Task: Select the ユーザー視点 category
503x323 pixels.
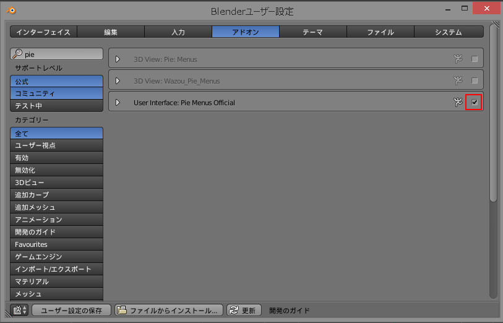Action: (56, 145)
